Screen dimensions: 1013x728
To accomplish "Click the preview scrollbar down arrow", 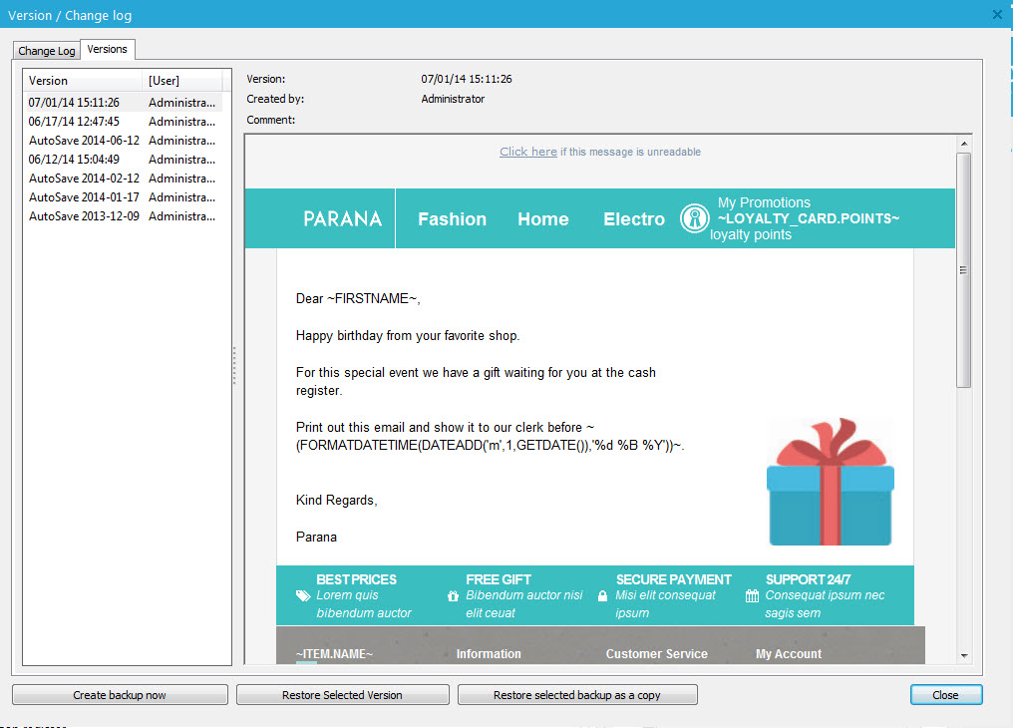I will point(963,655).
